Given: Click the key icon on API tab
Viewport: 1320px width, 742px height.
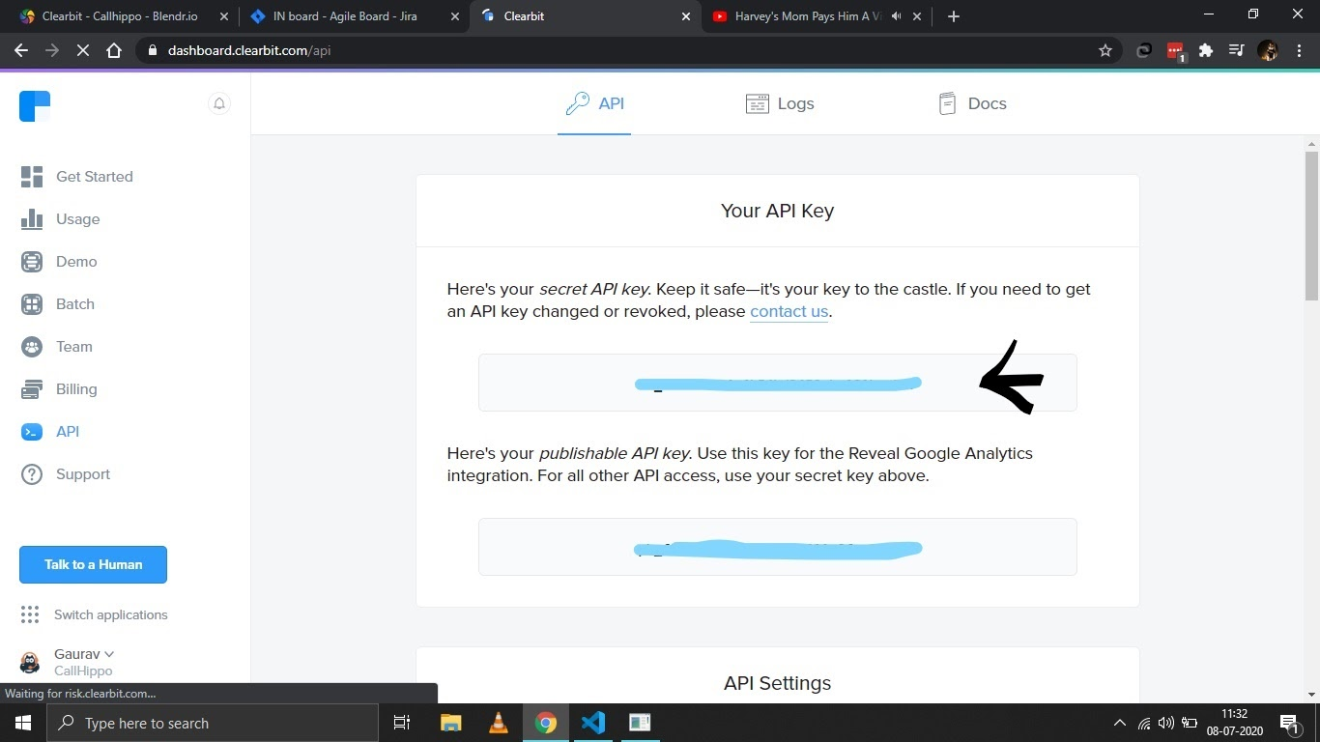Looking at the screenshot, I should 578,103.
